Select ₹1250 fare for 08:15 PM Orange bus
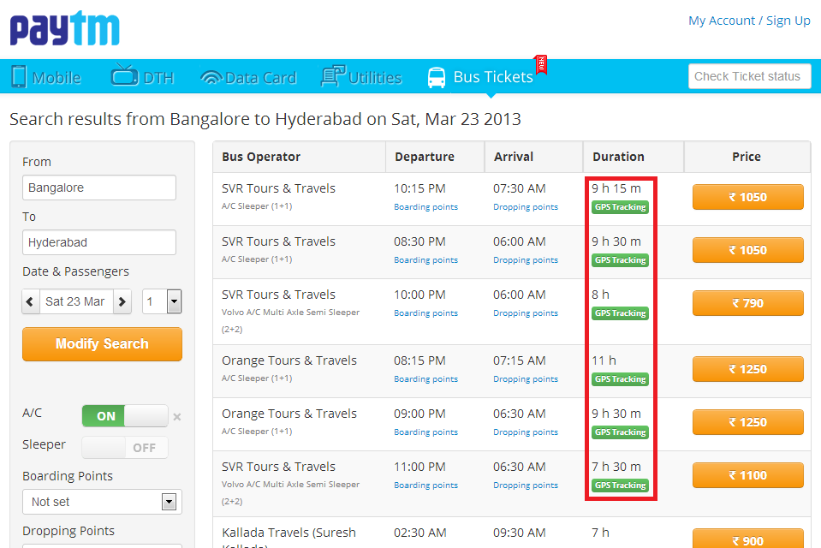 click(747, 369)
